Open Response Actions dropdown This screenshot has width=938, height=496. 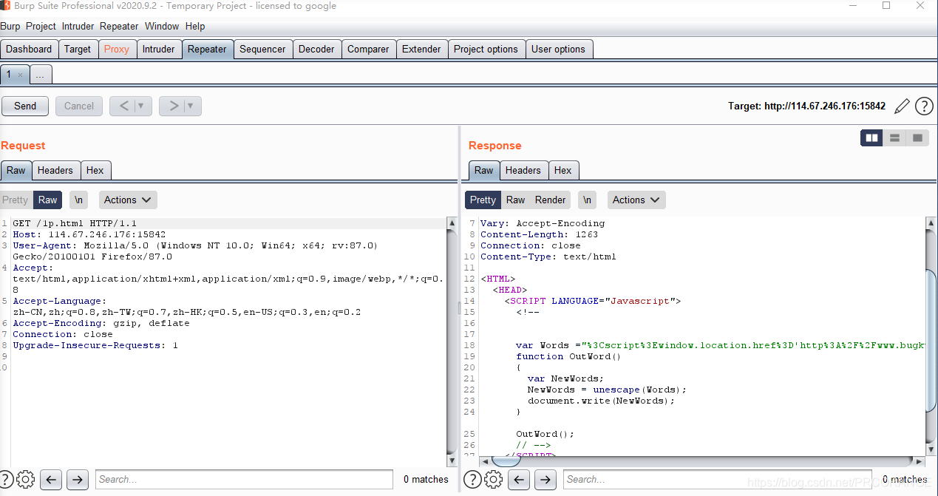tap(636, 200)
